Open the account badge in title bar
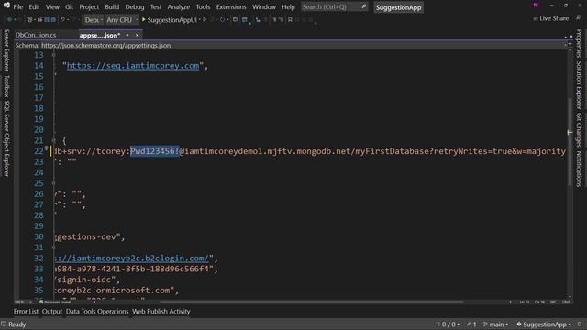The height and width of the screenshot is (330, 587). (536, 5)
